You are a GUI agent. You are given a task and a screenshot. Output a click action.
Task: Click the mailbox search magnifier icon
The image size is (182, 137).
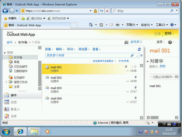pos(132,55)
